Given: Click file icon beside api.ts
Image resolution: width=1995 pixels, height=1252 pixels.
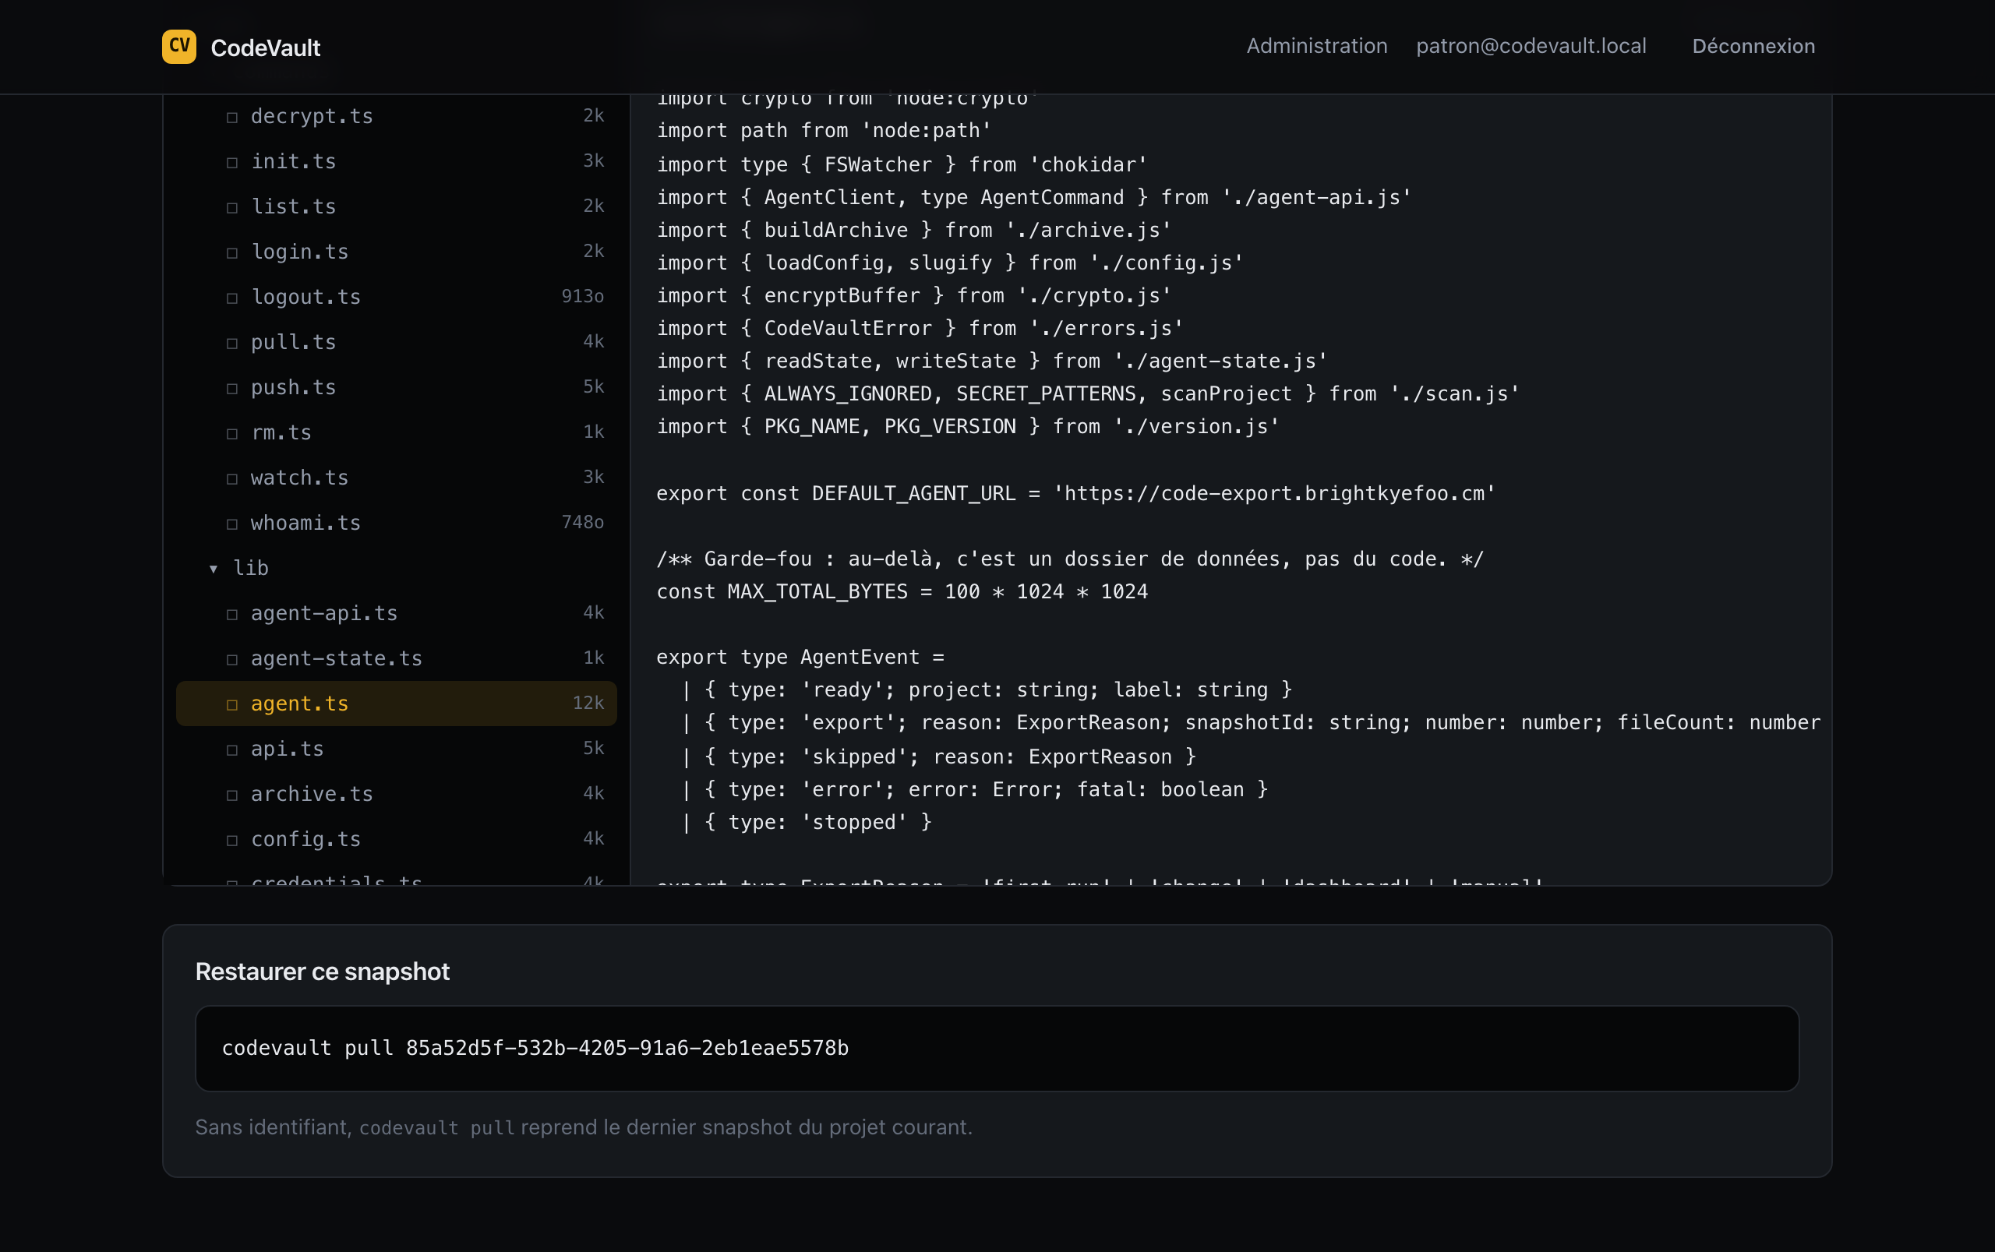Looking at the screenshot, I should (x=232, y=750).
